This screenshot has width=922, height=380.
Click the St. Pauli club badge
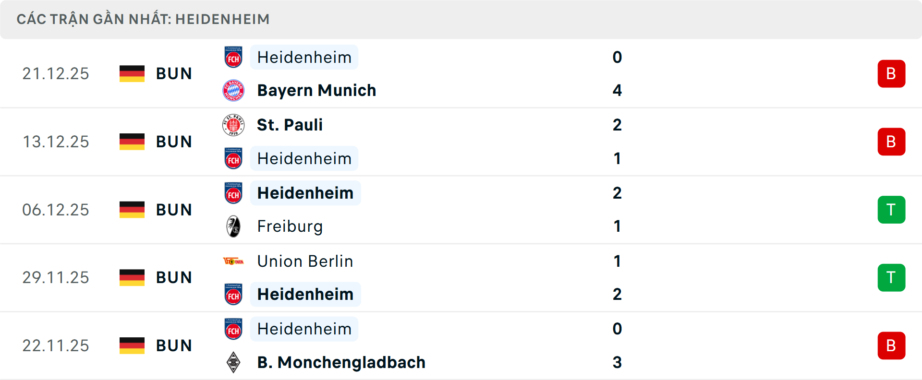point(233,125)
